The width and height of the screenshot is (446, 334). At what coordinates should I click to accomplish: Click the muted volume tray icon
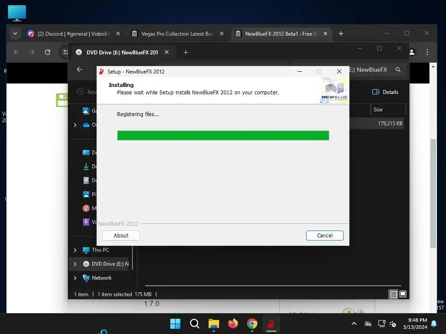coord(393,324)
